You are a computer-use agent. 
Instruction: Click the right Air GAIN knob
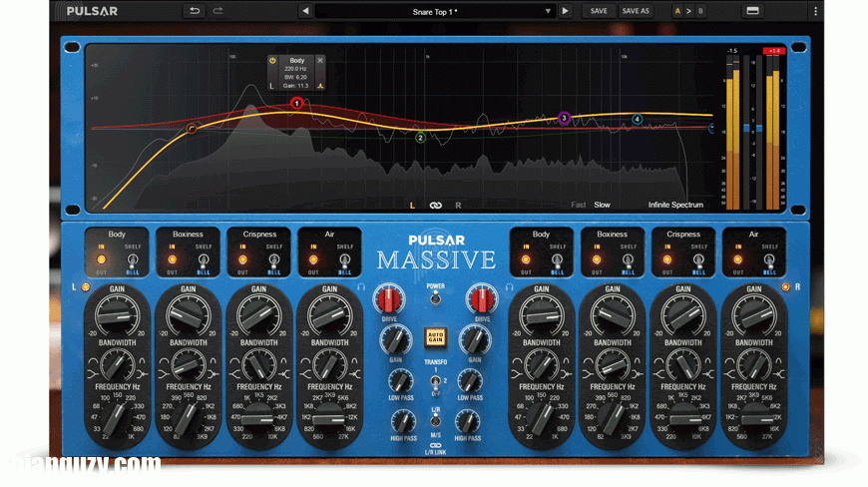click(x=754, y=315)
